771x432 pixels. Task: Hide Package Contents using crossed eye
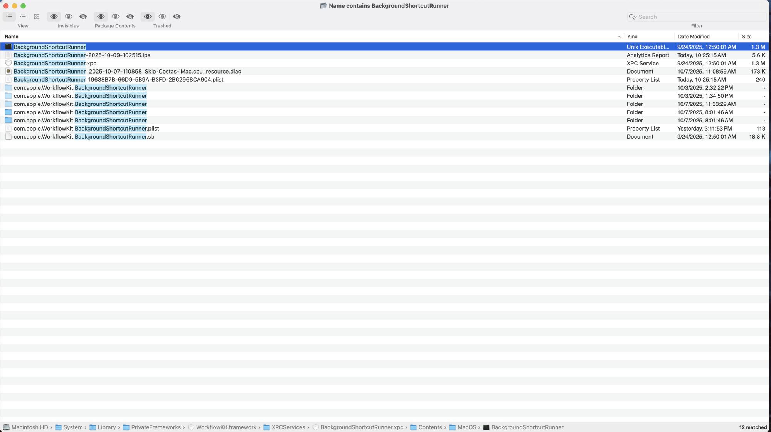pyautogui.click(x=115, y=17)
